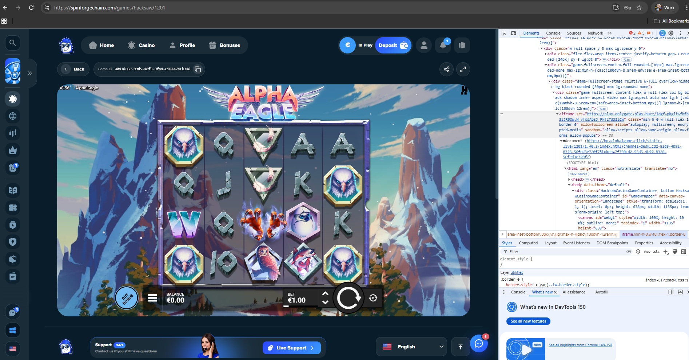Open DevTools settings gear
This screenshot has width=689, height=360.
click(671, 33)
